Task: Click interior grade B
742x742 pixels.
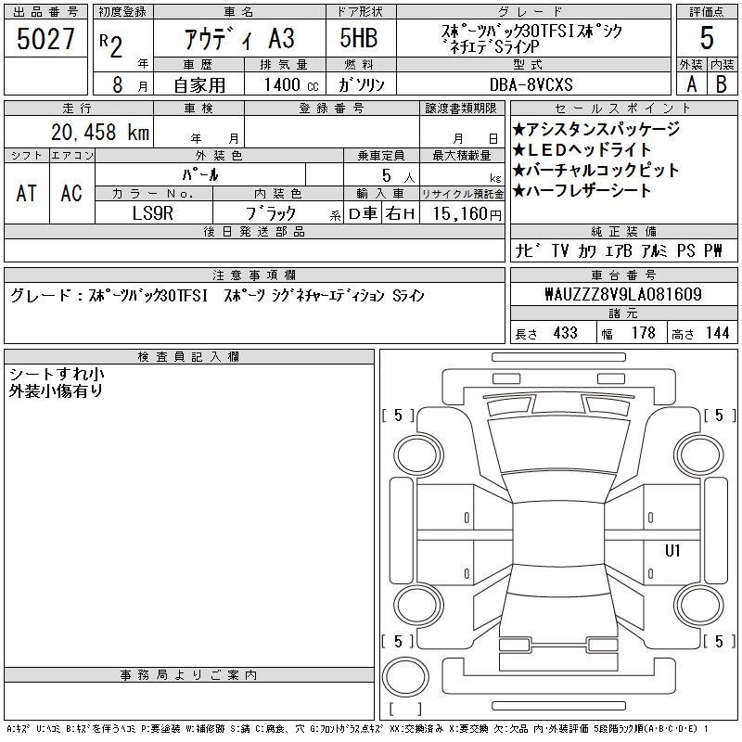Action: (x=722, y=84)
